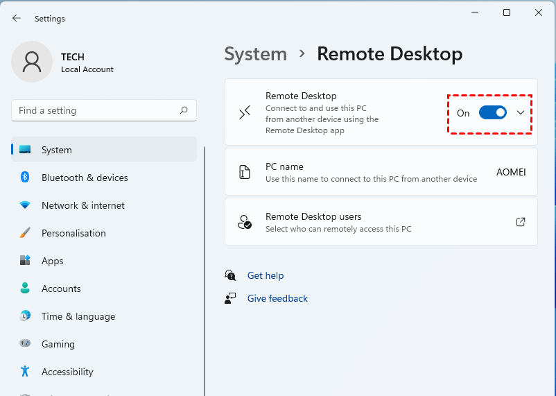The image size is (556, 396).
Task: Click the TECH user avatar icon
Action: pos(32,62)
